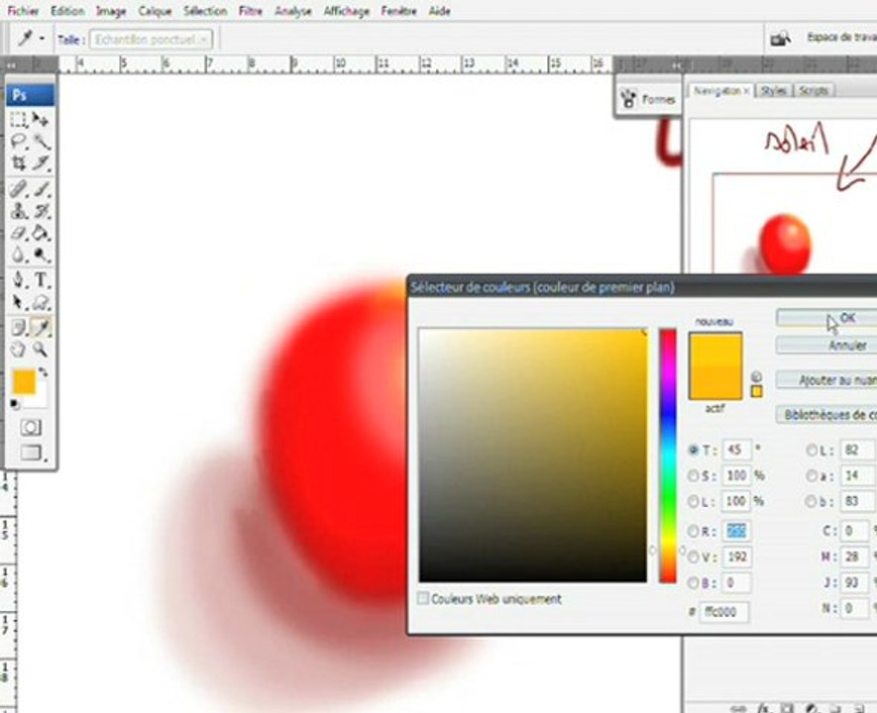Select the Lab b radio button
Viewport: 877px width, 713px height.
812,501
